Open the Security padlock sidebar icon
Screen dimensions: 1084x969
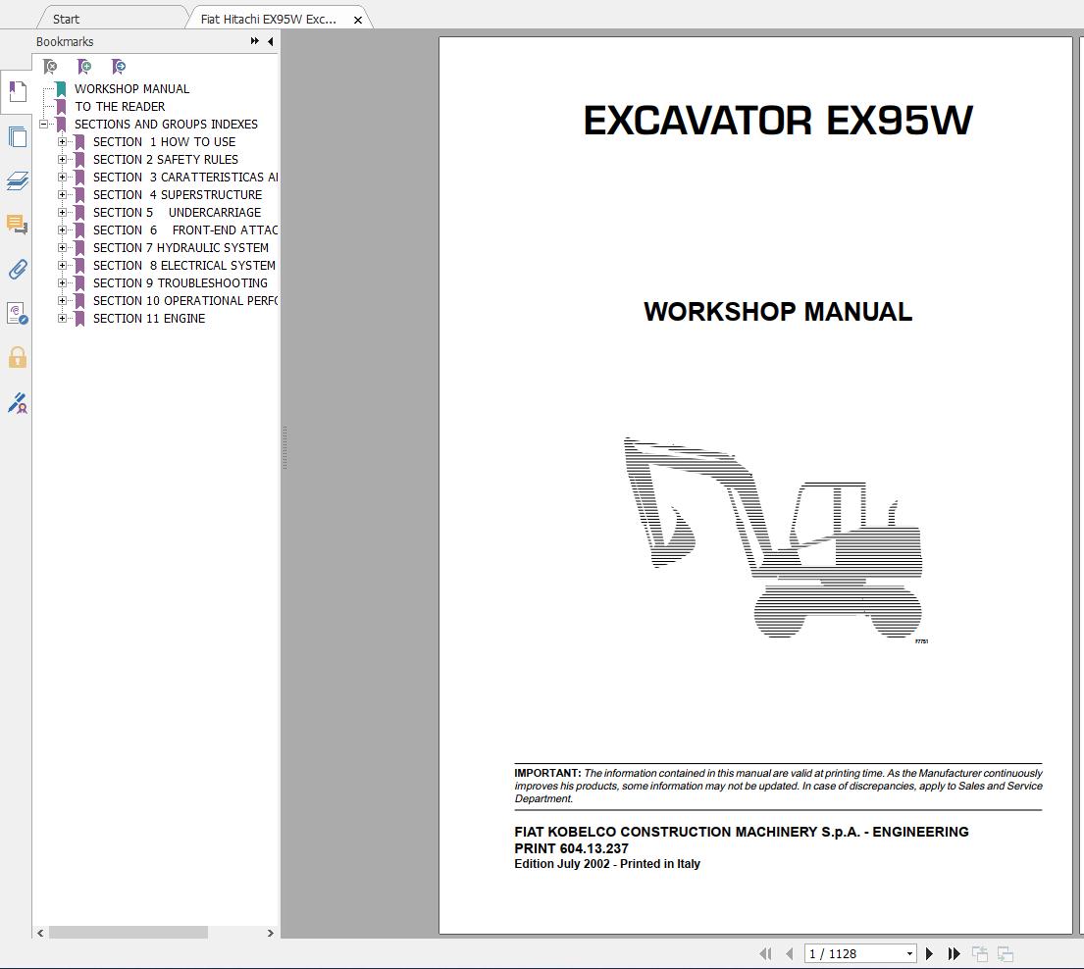18,357
